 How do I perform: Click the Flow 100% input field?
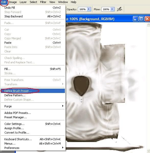106,9
